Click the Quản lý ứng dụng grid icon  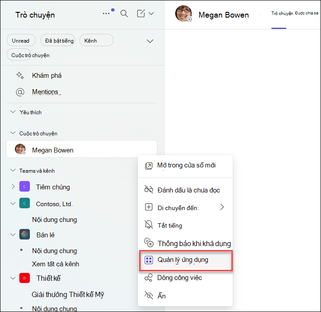click(x=149, y=260)
